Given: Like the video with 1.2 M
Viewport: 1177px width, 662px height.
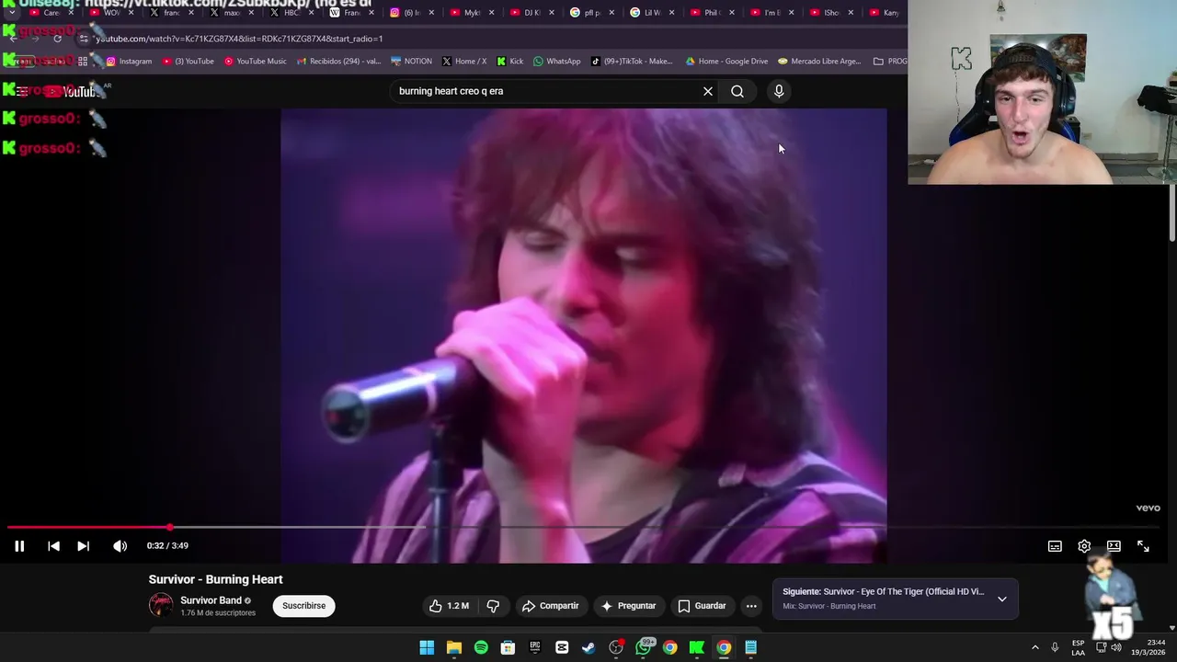Looking at the screenshot, I should 448,606.
